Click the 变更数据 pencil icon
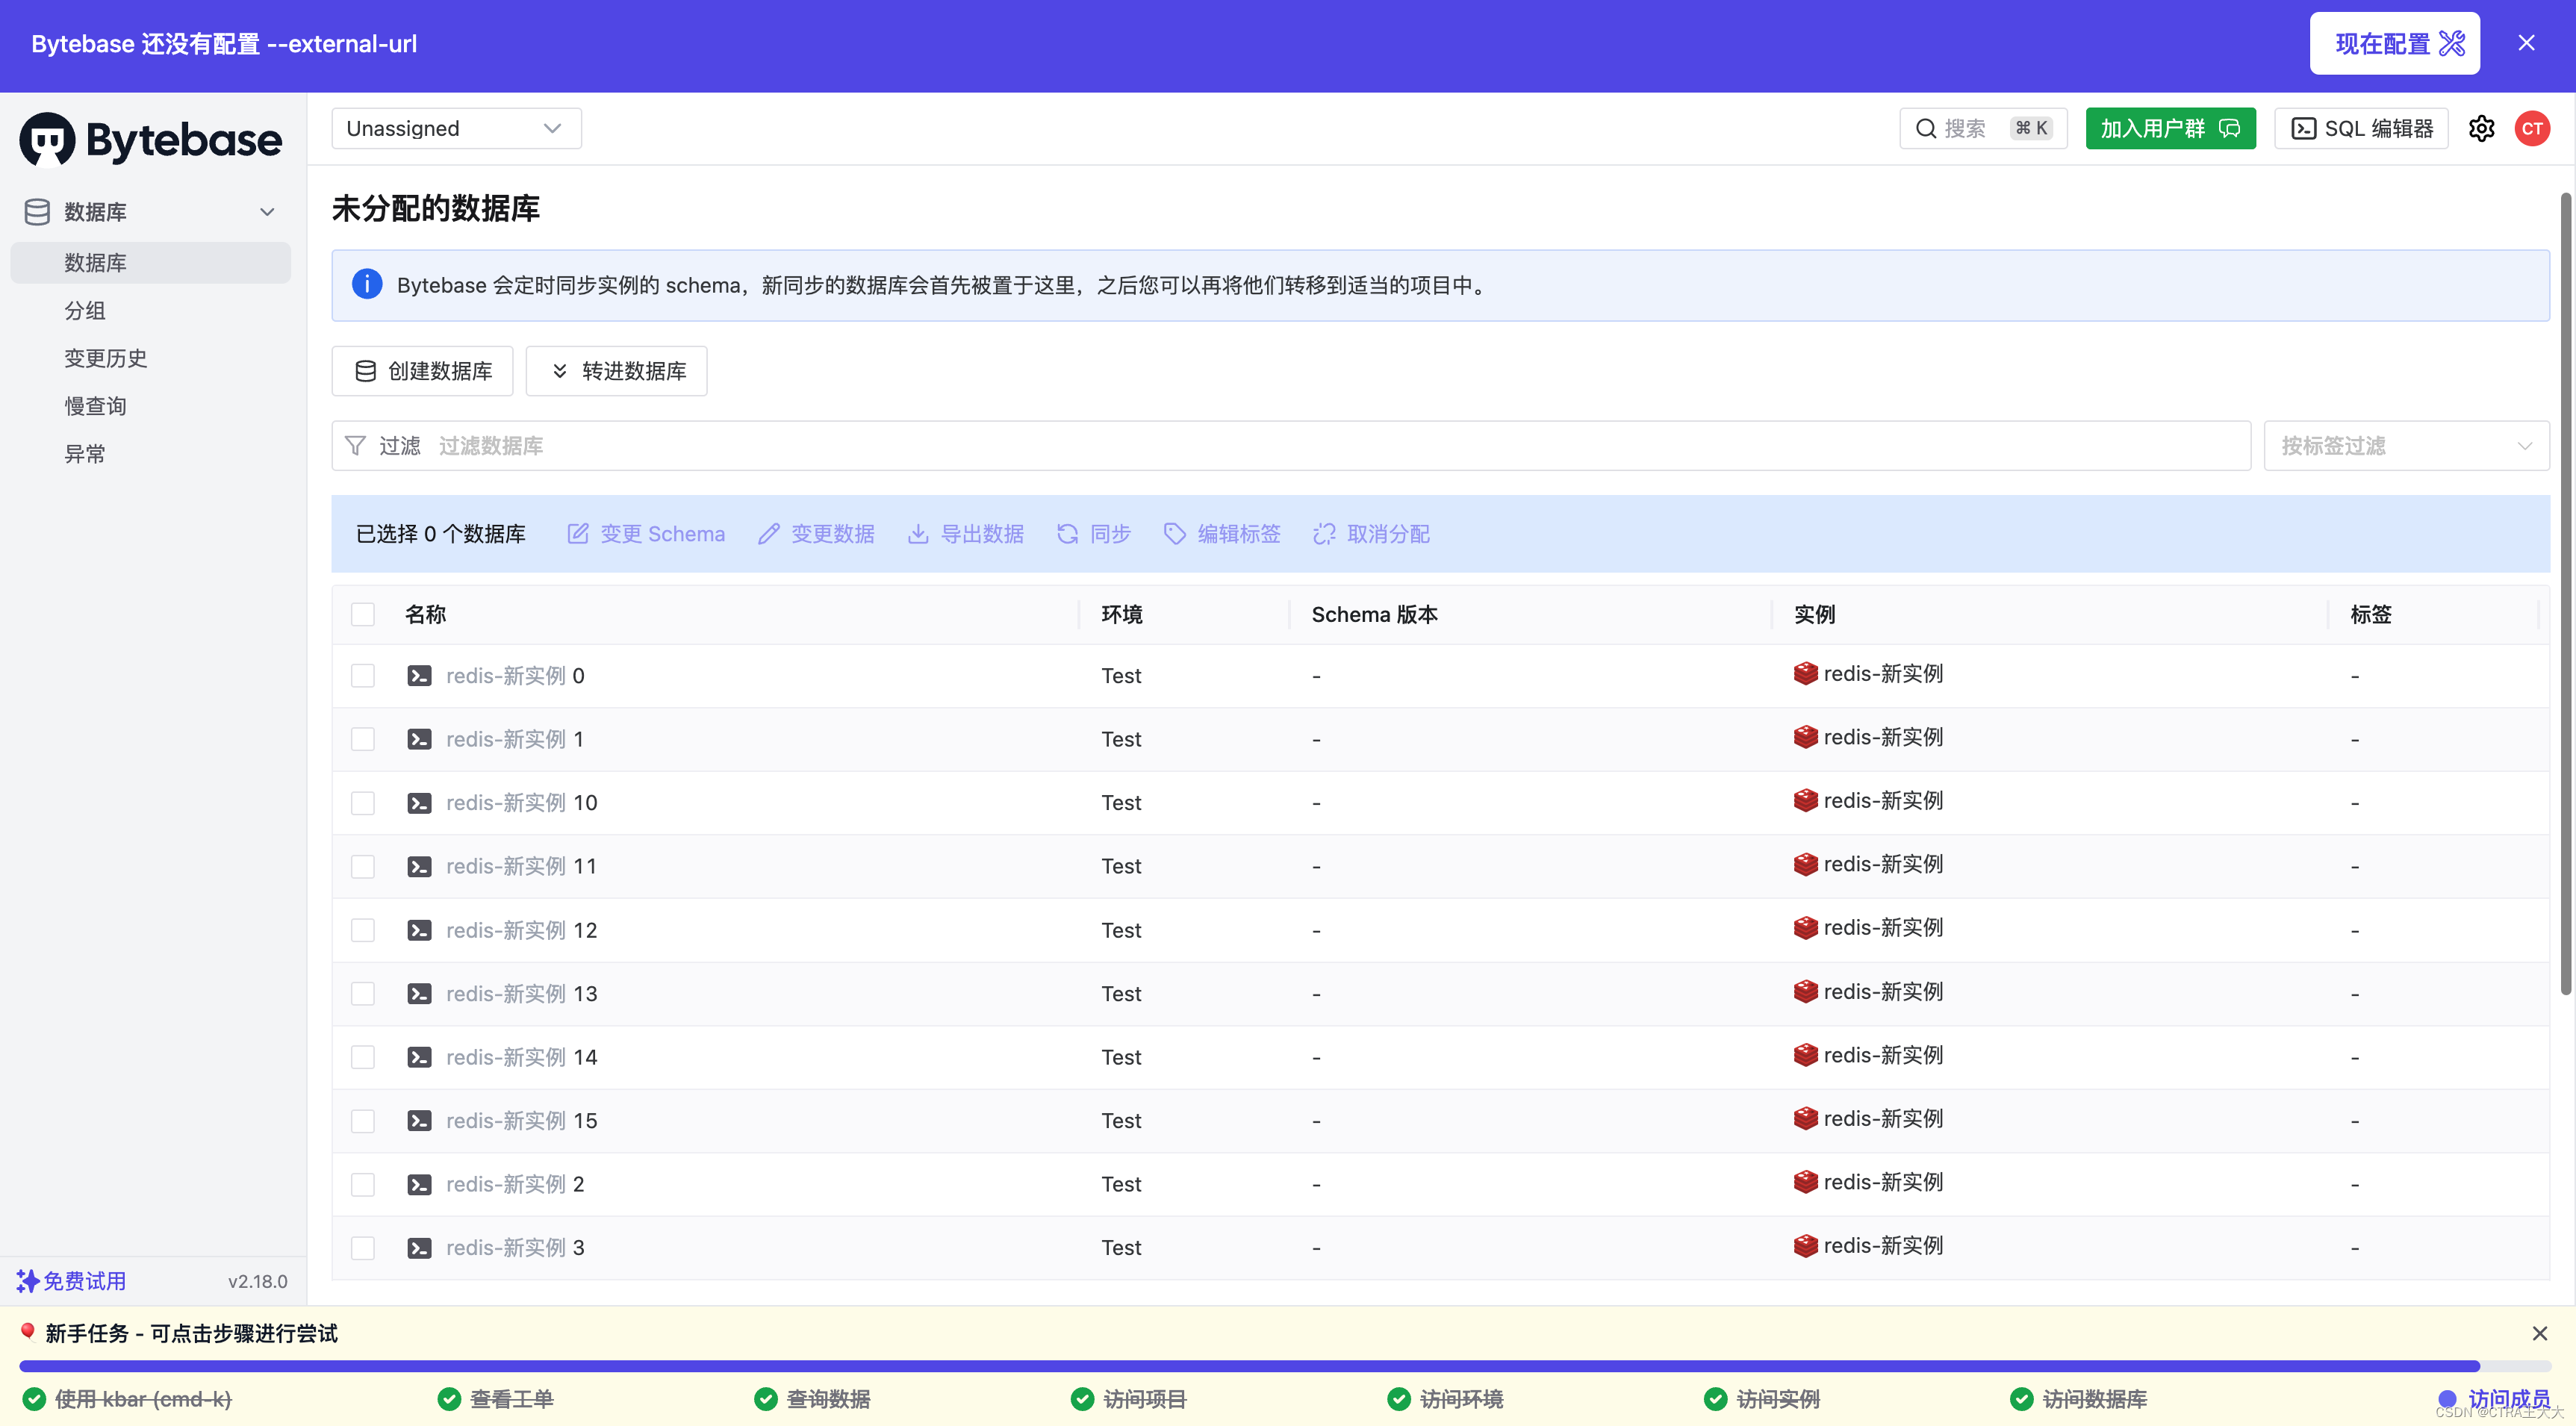This screenshot has height=1426, width=2576. click(x=768, y=533)
